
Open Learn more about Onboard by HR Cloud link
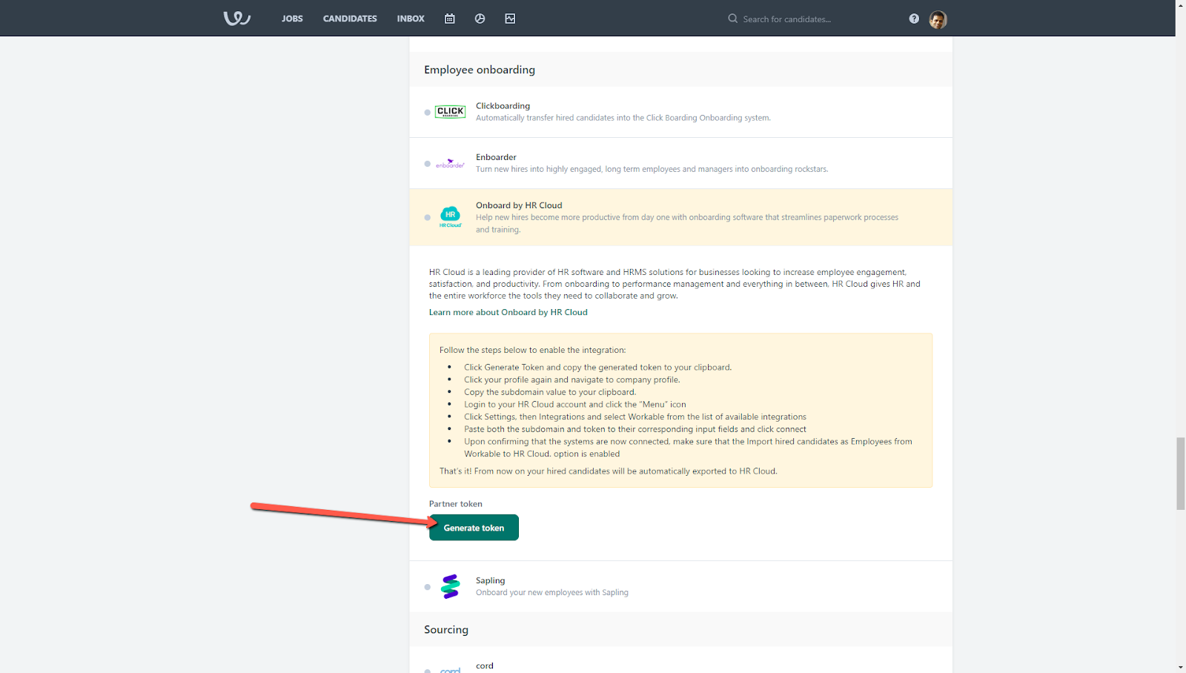[508, 312]
